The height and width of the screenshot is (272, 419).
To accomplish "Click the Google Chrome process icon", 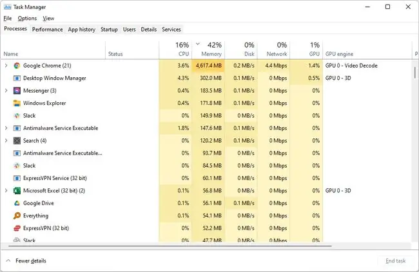I will point(17,66).
